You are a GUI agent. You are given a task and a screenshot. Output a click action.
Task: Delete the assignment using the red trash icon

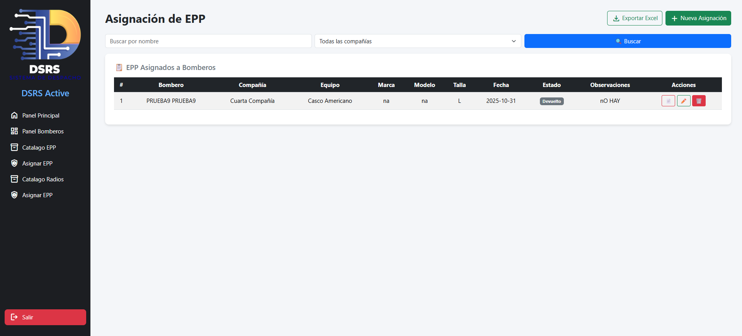699,101
